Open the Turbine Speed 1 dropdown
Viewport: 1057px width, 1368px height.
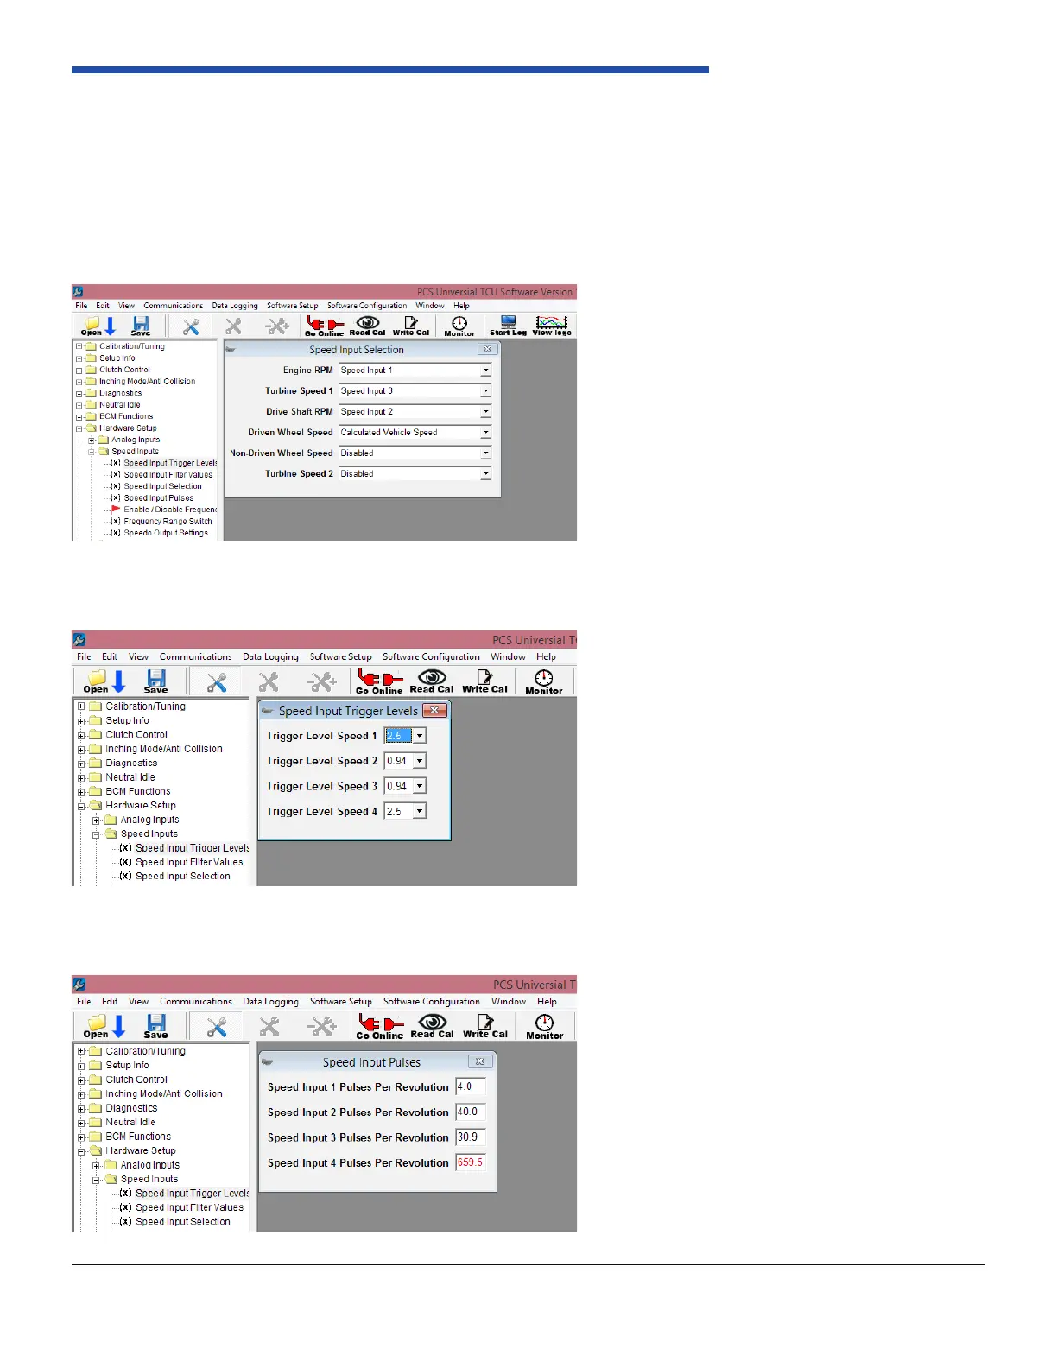pos(485,391)
